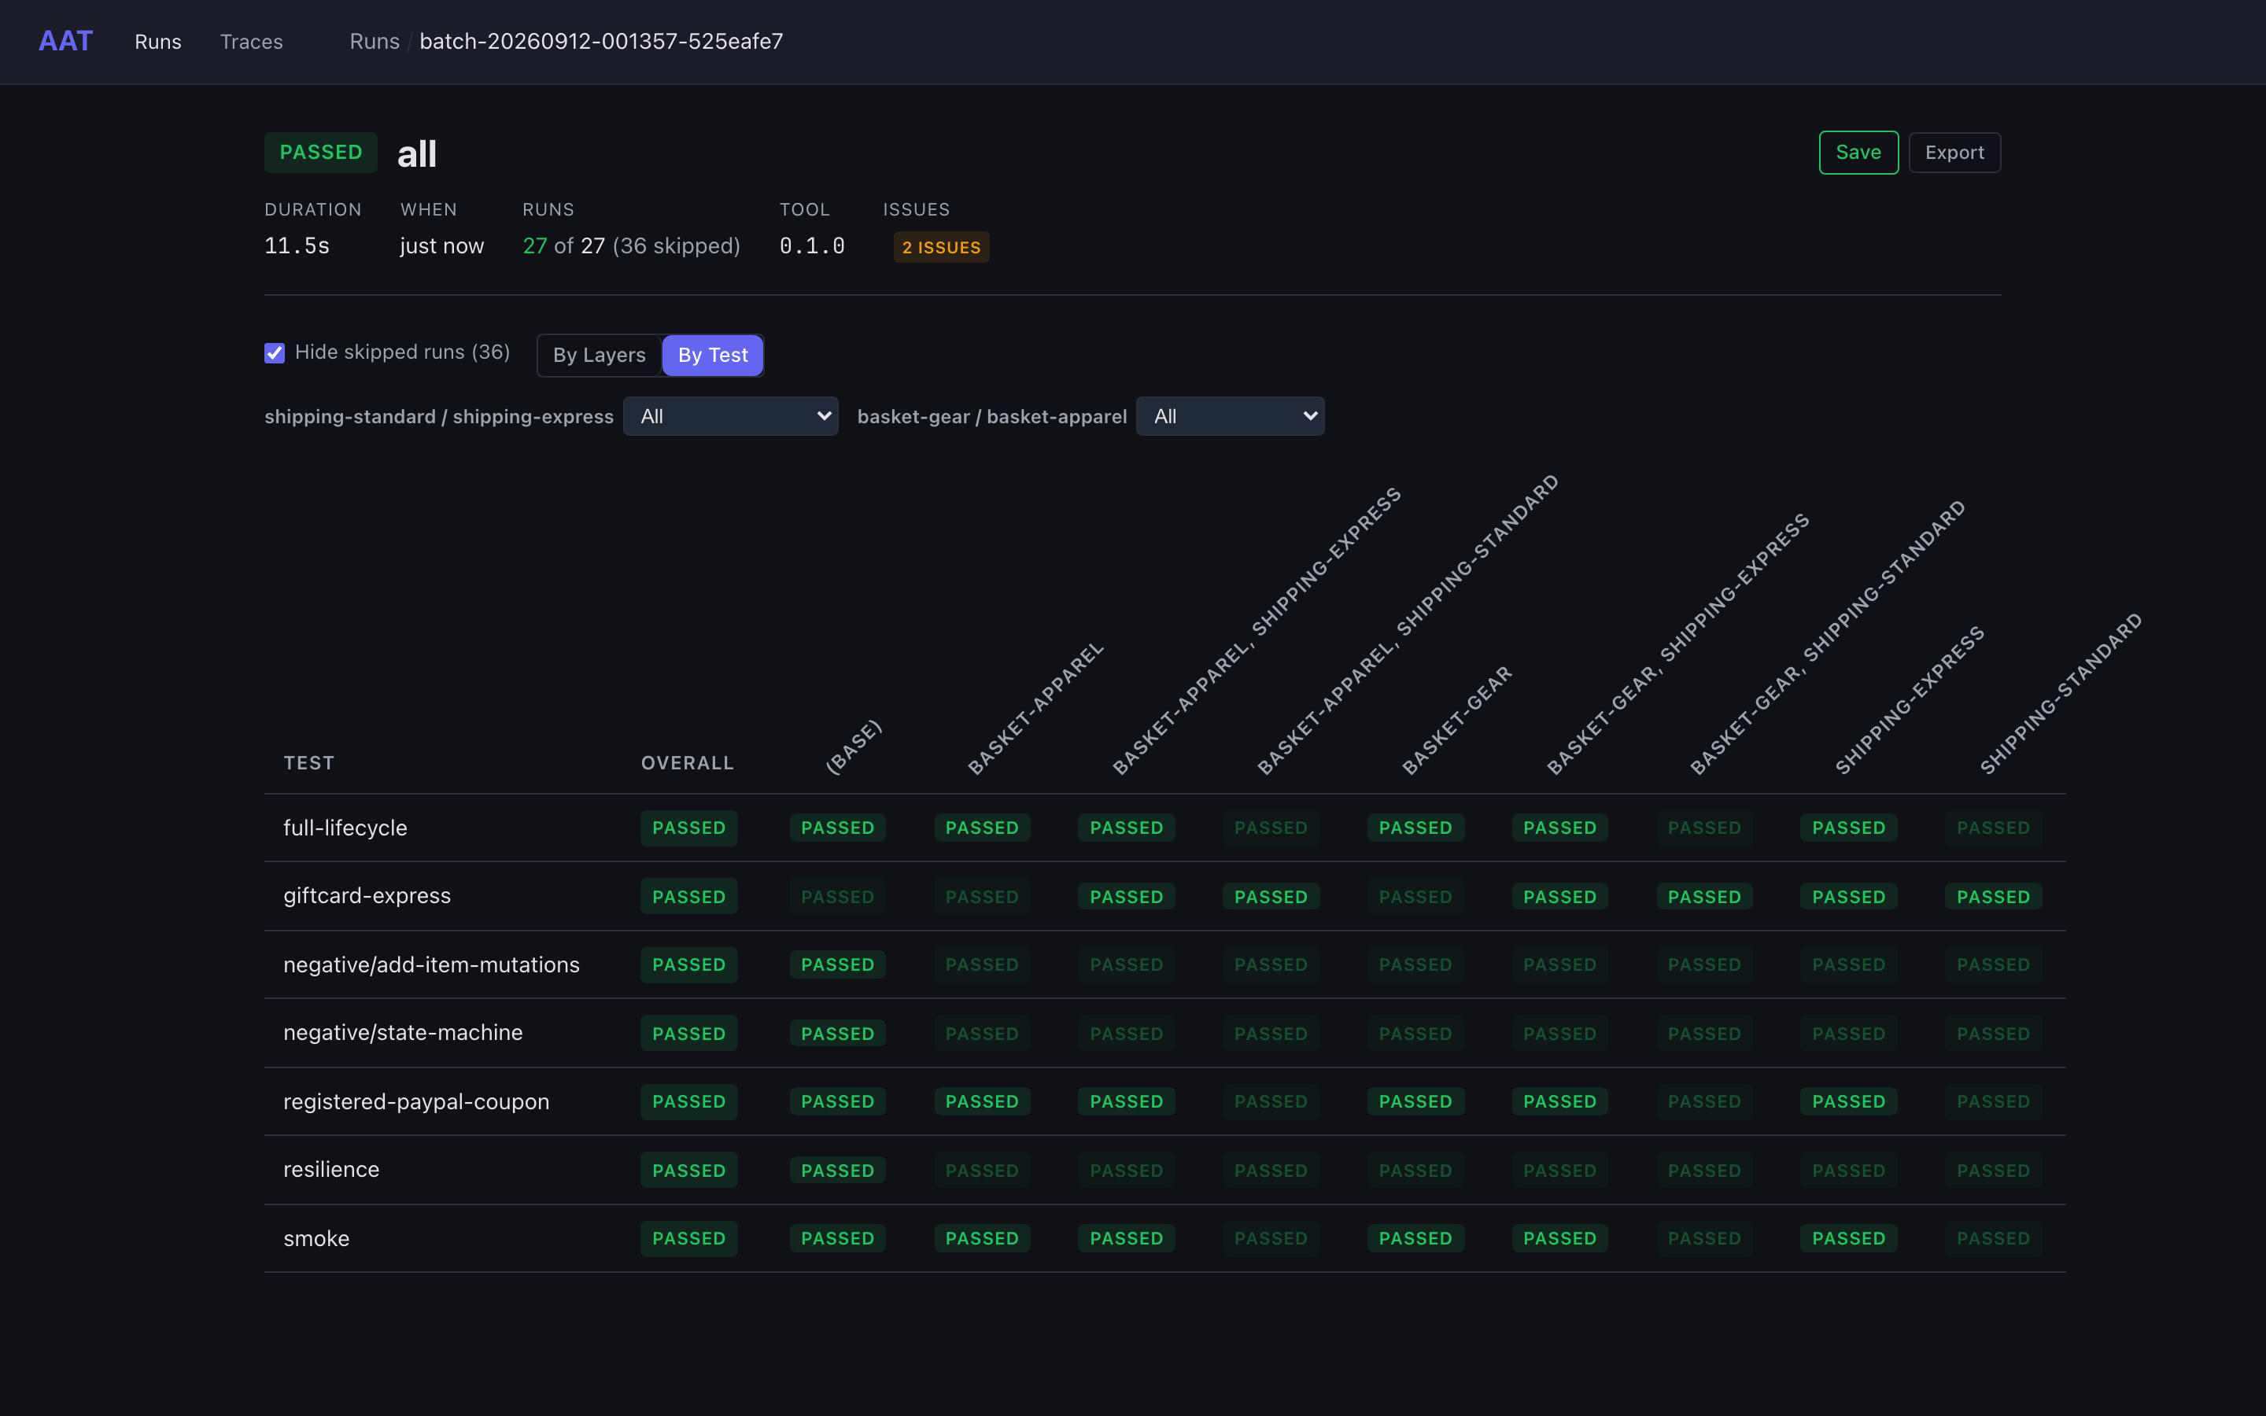2266x1416 pixels.
Task: Click the smoke OVERALL PASSED badge
Action: [x=689, y=1239]
